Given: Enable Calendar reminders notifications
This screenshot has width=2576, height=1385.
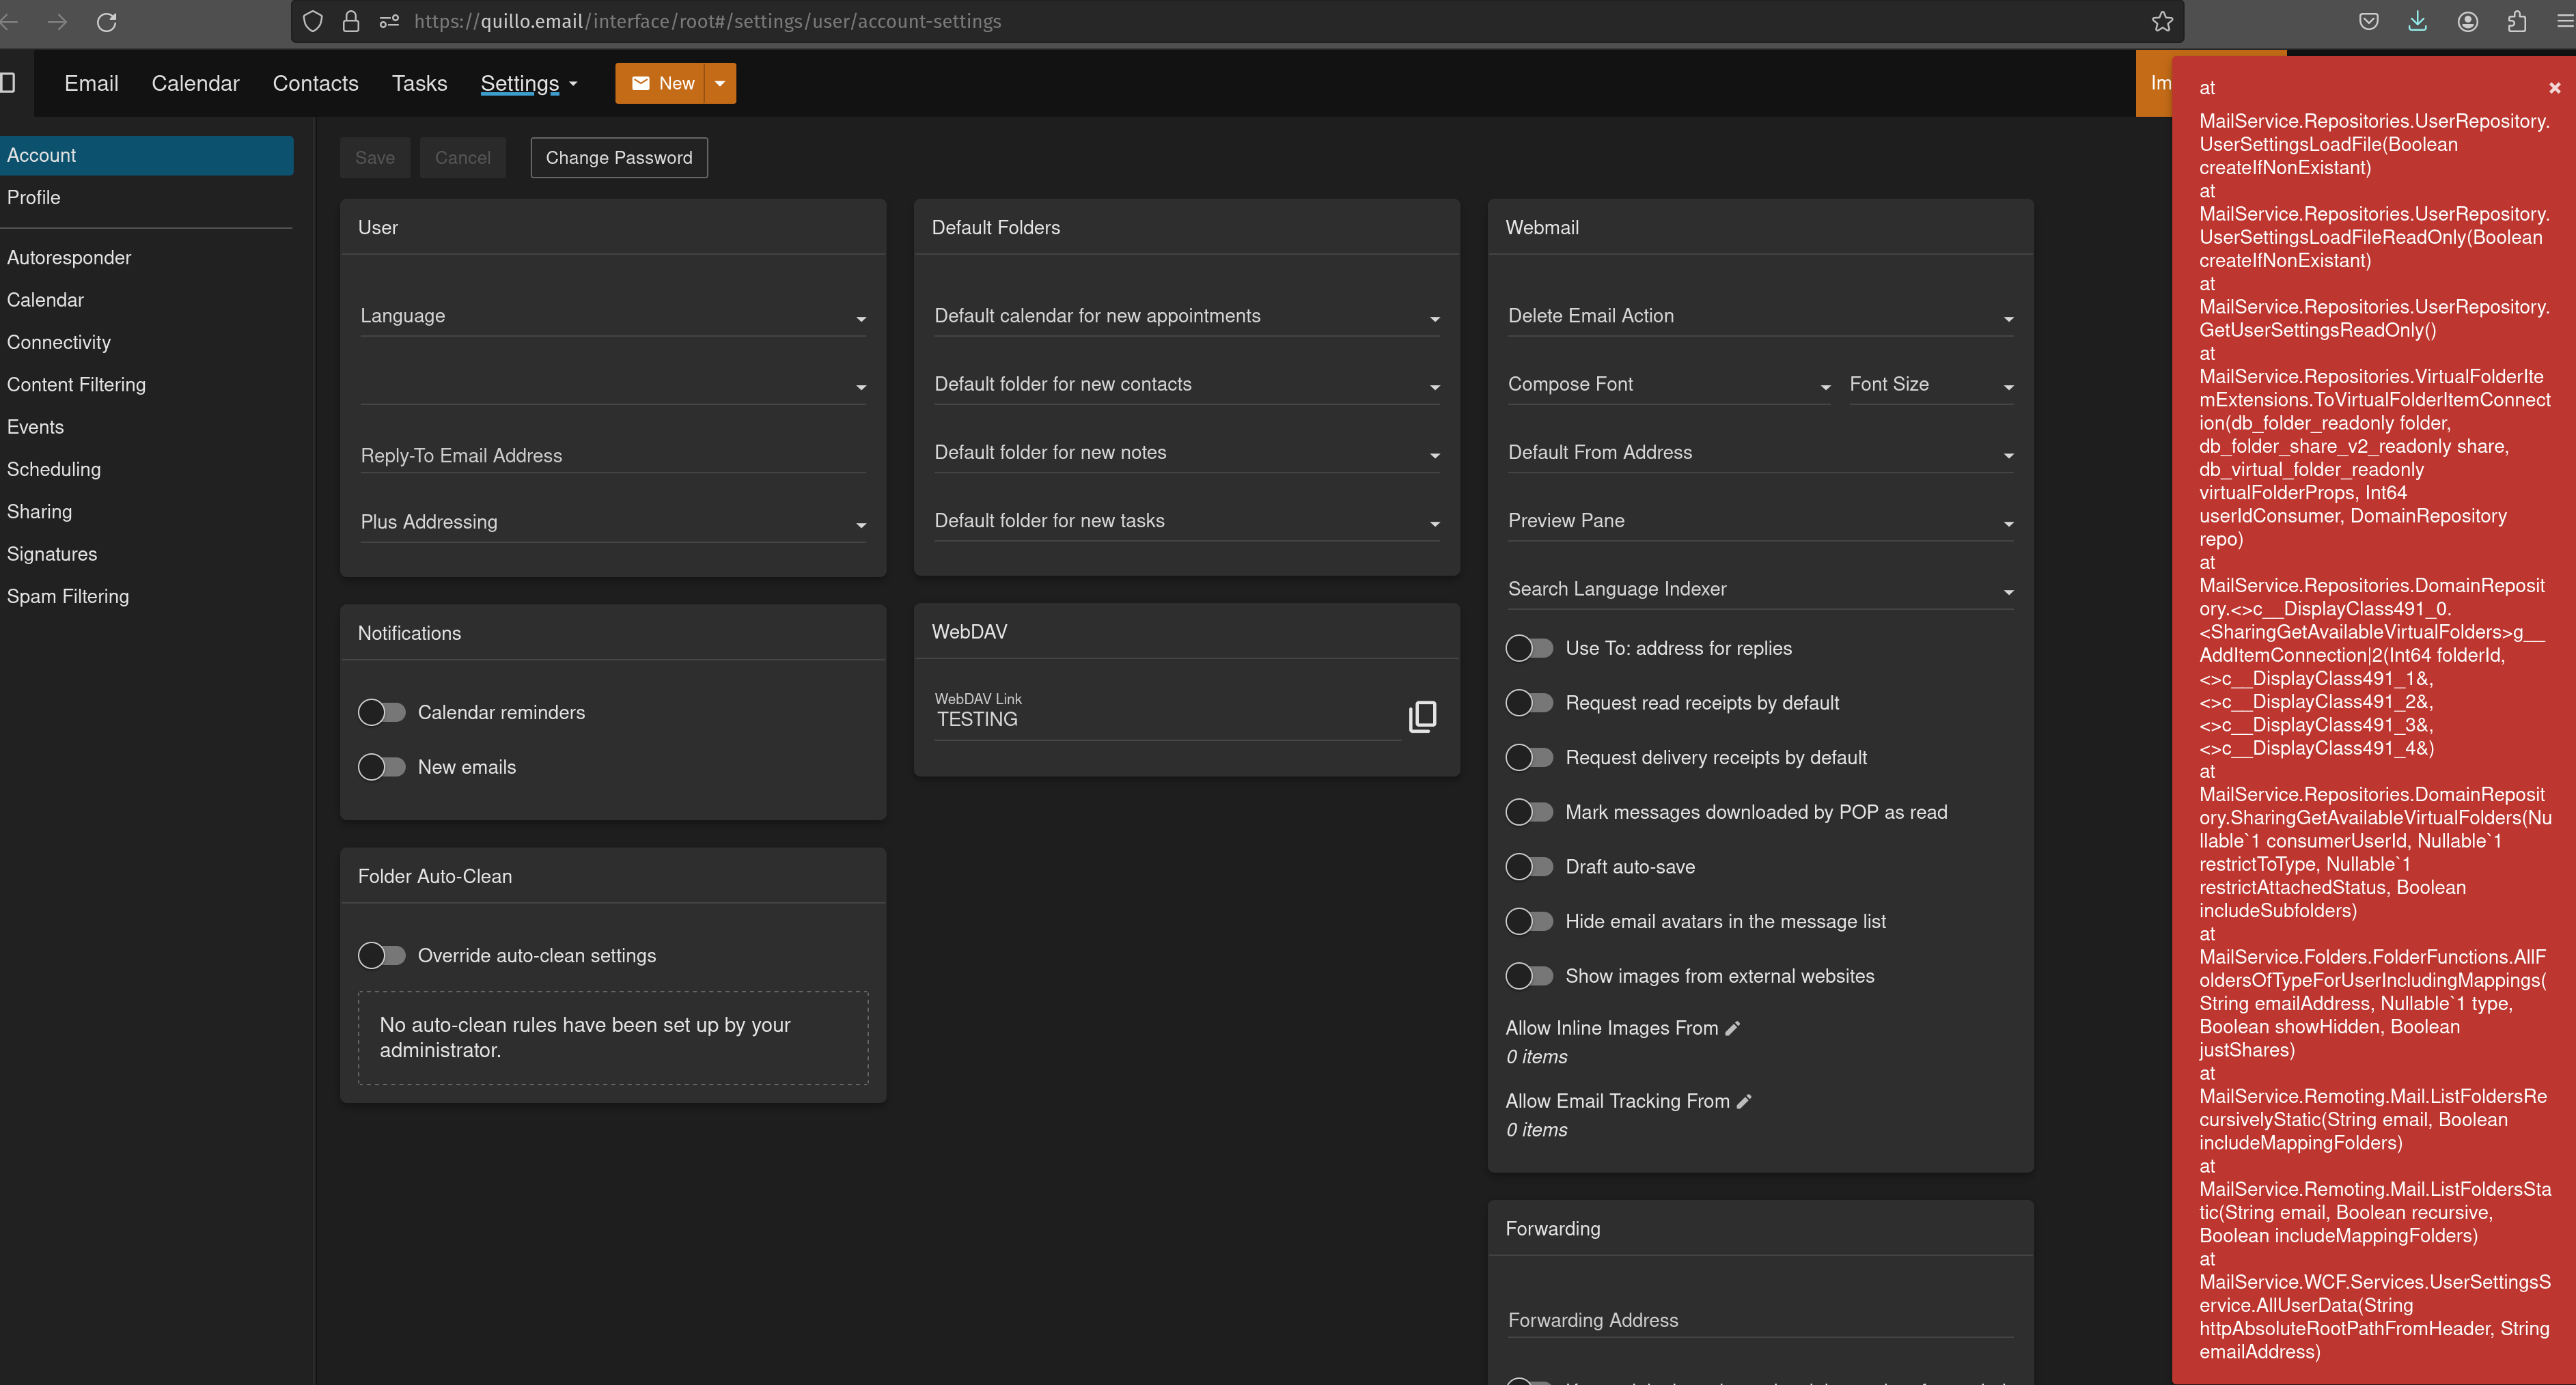Looking at the screenshot, I should [382, 712].
